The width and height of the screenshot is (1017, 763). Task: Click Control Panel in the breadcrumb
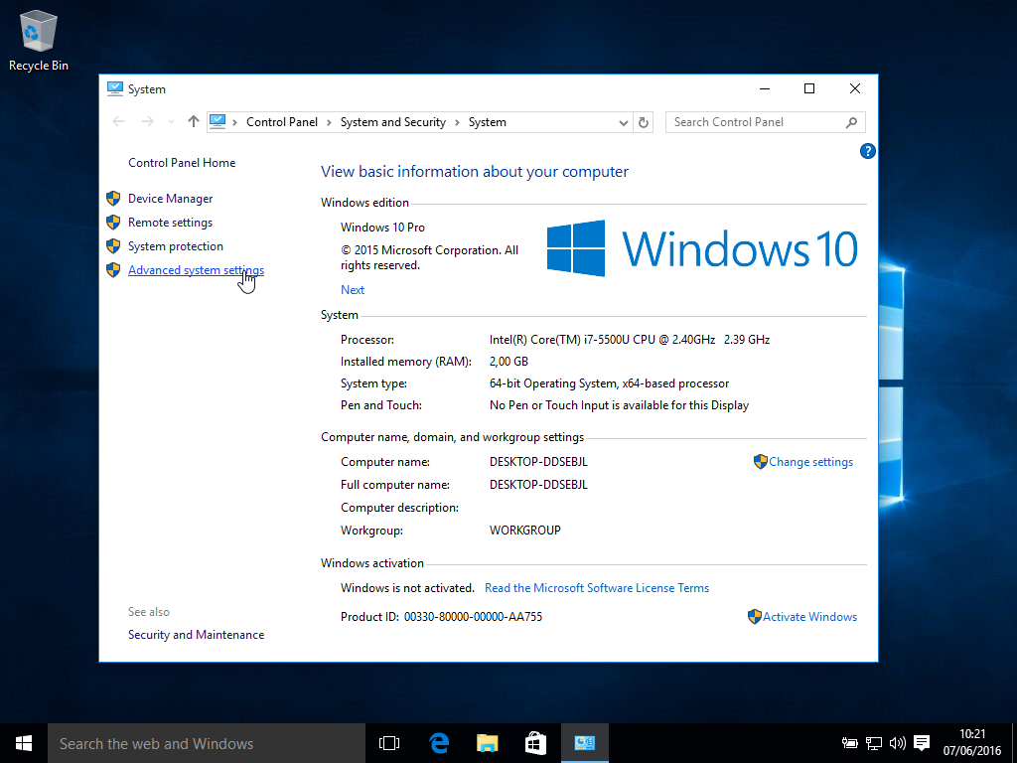281,122
